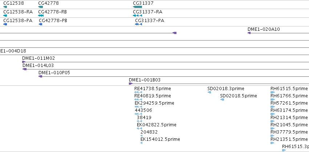Click the CG12538 gene arrow glyph

5,7
